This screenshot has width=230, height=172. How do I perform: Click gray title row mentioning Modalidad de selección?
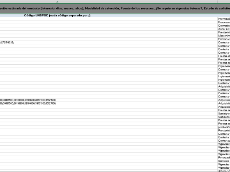point(115,9)
